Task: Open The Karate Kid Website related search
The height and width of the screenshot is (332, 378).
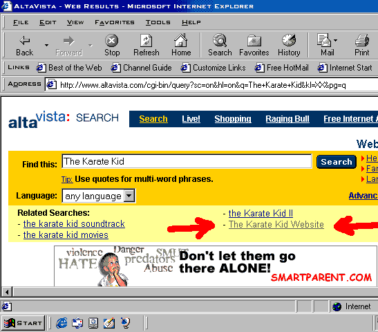Action: pos(276,224)
